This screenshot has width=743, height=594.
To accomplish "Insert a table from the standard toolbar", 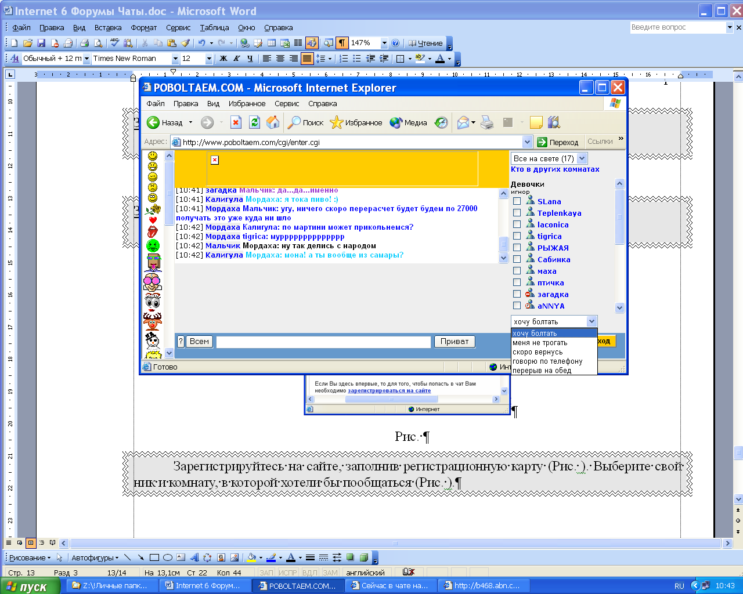I will pos(272,43).
